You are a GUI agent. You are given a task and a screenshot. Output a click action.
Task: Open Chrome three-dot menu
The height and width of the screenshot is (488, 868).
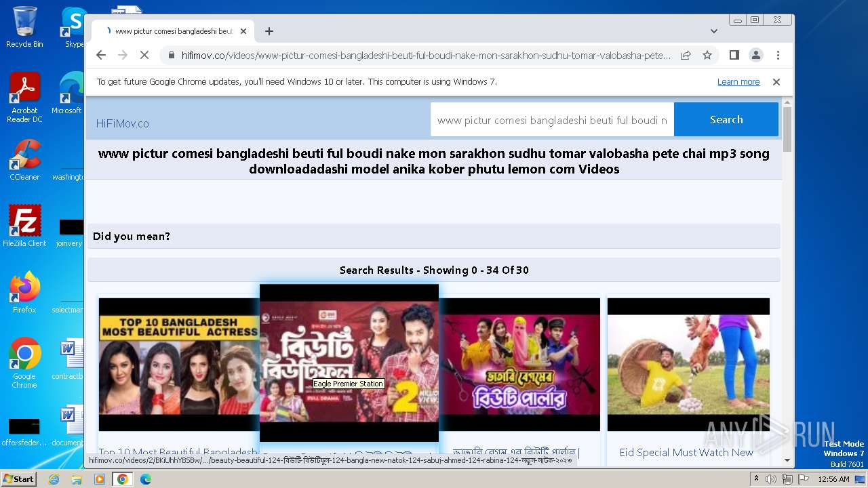tap(778, 55)
